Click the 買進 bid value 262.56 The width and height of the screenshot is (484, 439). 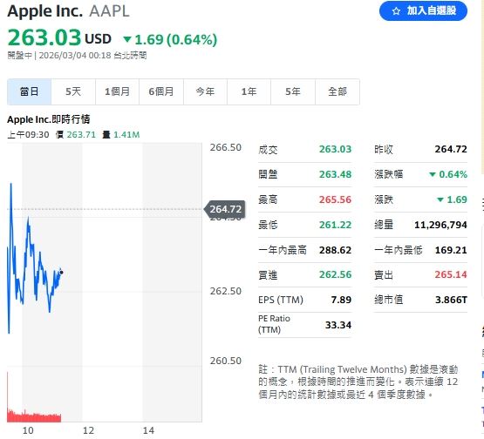[335, 274]
